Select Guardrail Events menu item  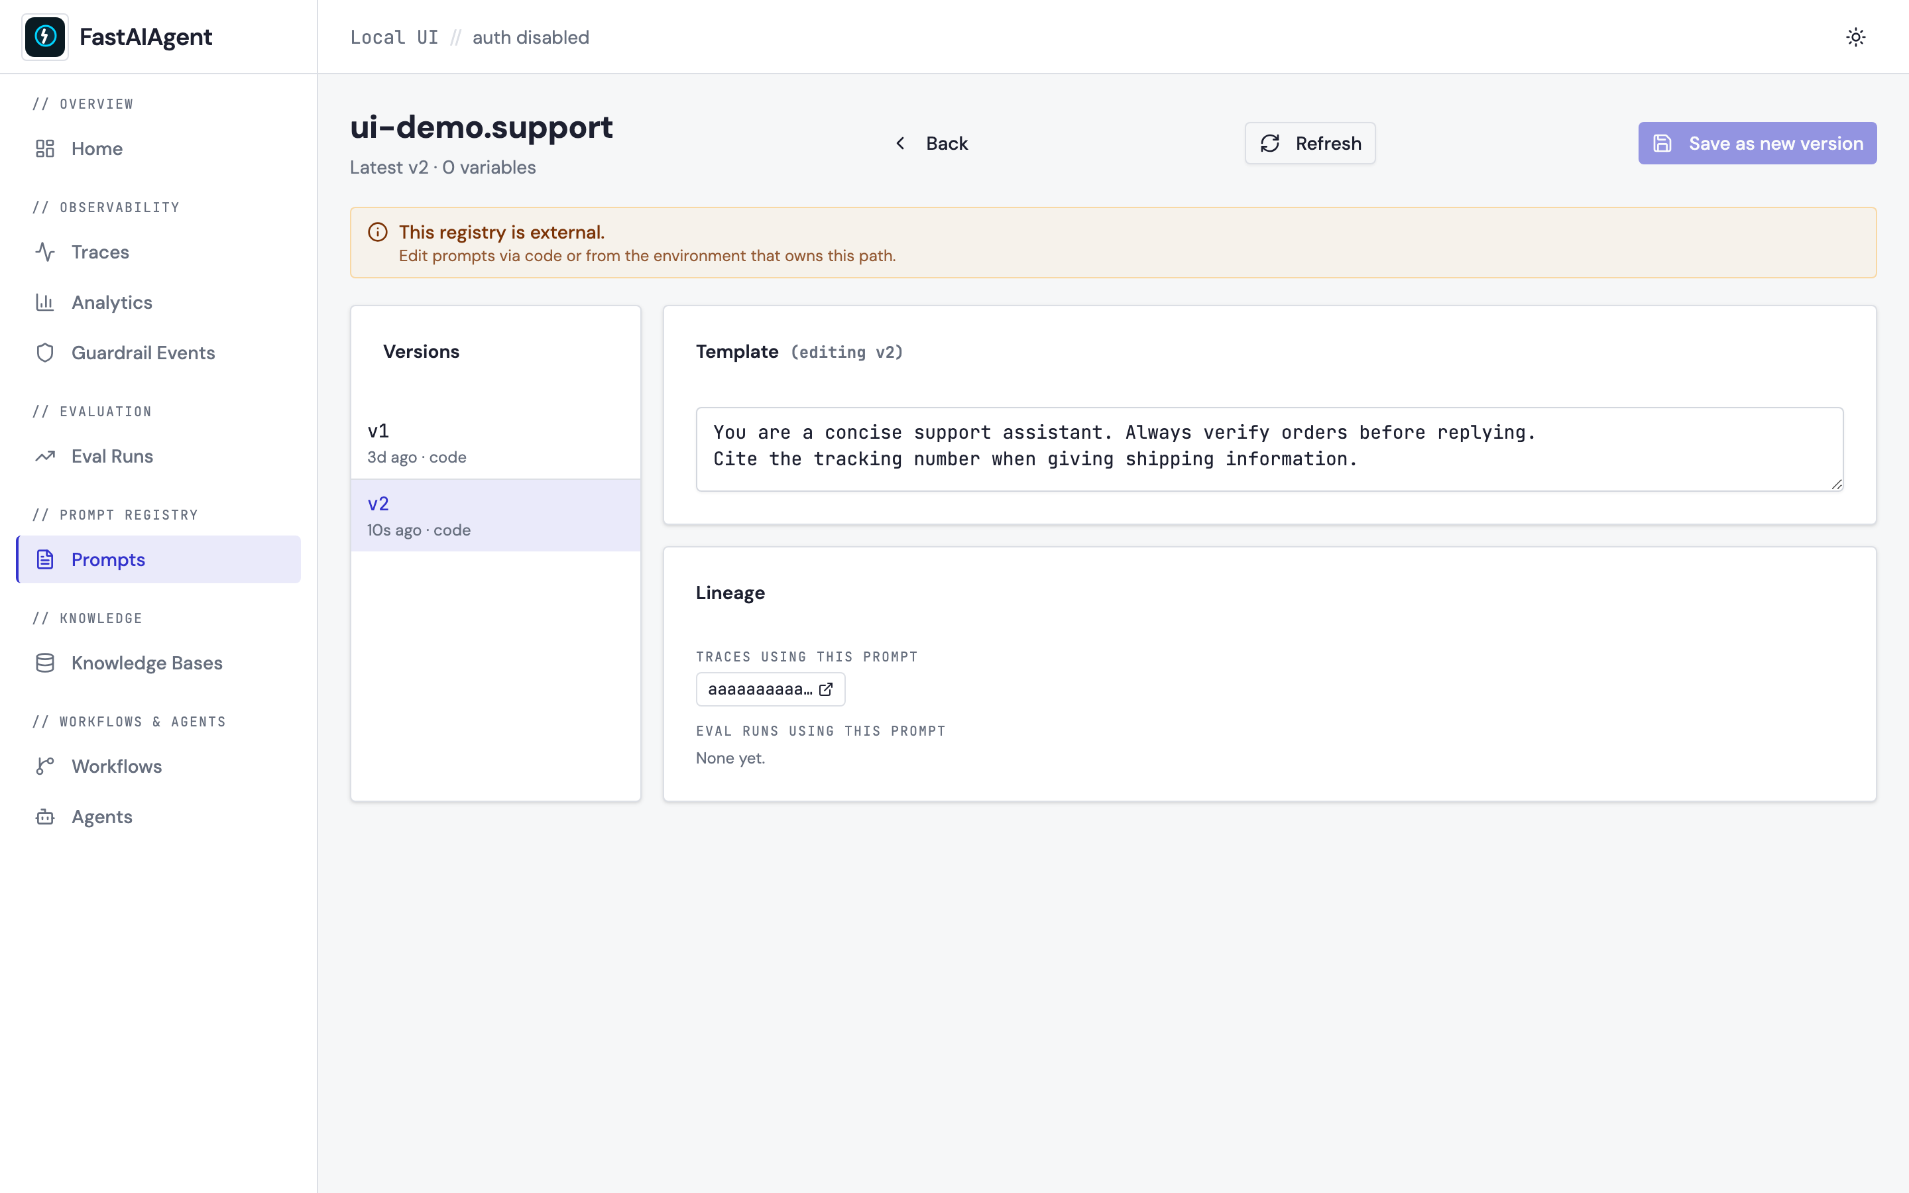(158, 353)
